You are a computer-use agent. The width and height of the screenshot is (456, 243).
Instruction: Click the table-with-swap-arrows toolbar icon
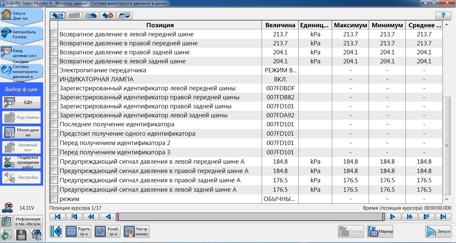(124, 15)
